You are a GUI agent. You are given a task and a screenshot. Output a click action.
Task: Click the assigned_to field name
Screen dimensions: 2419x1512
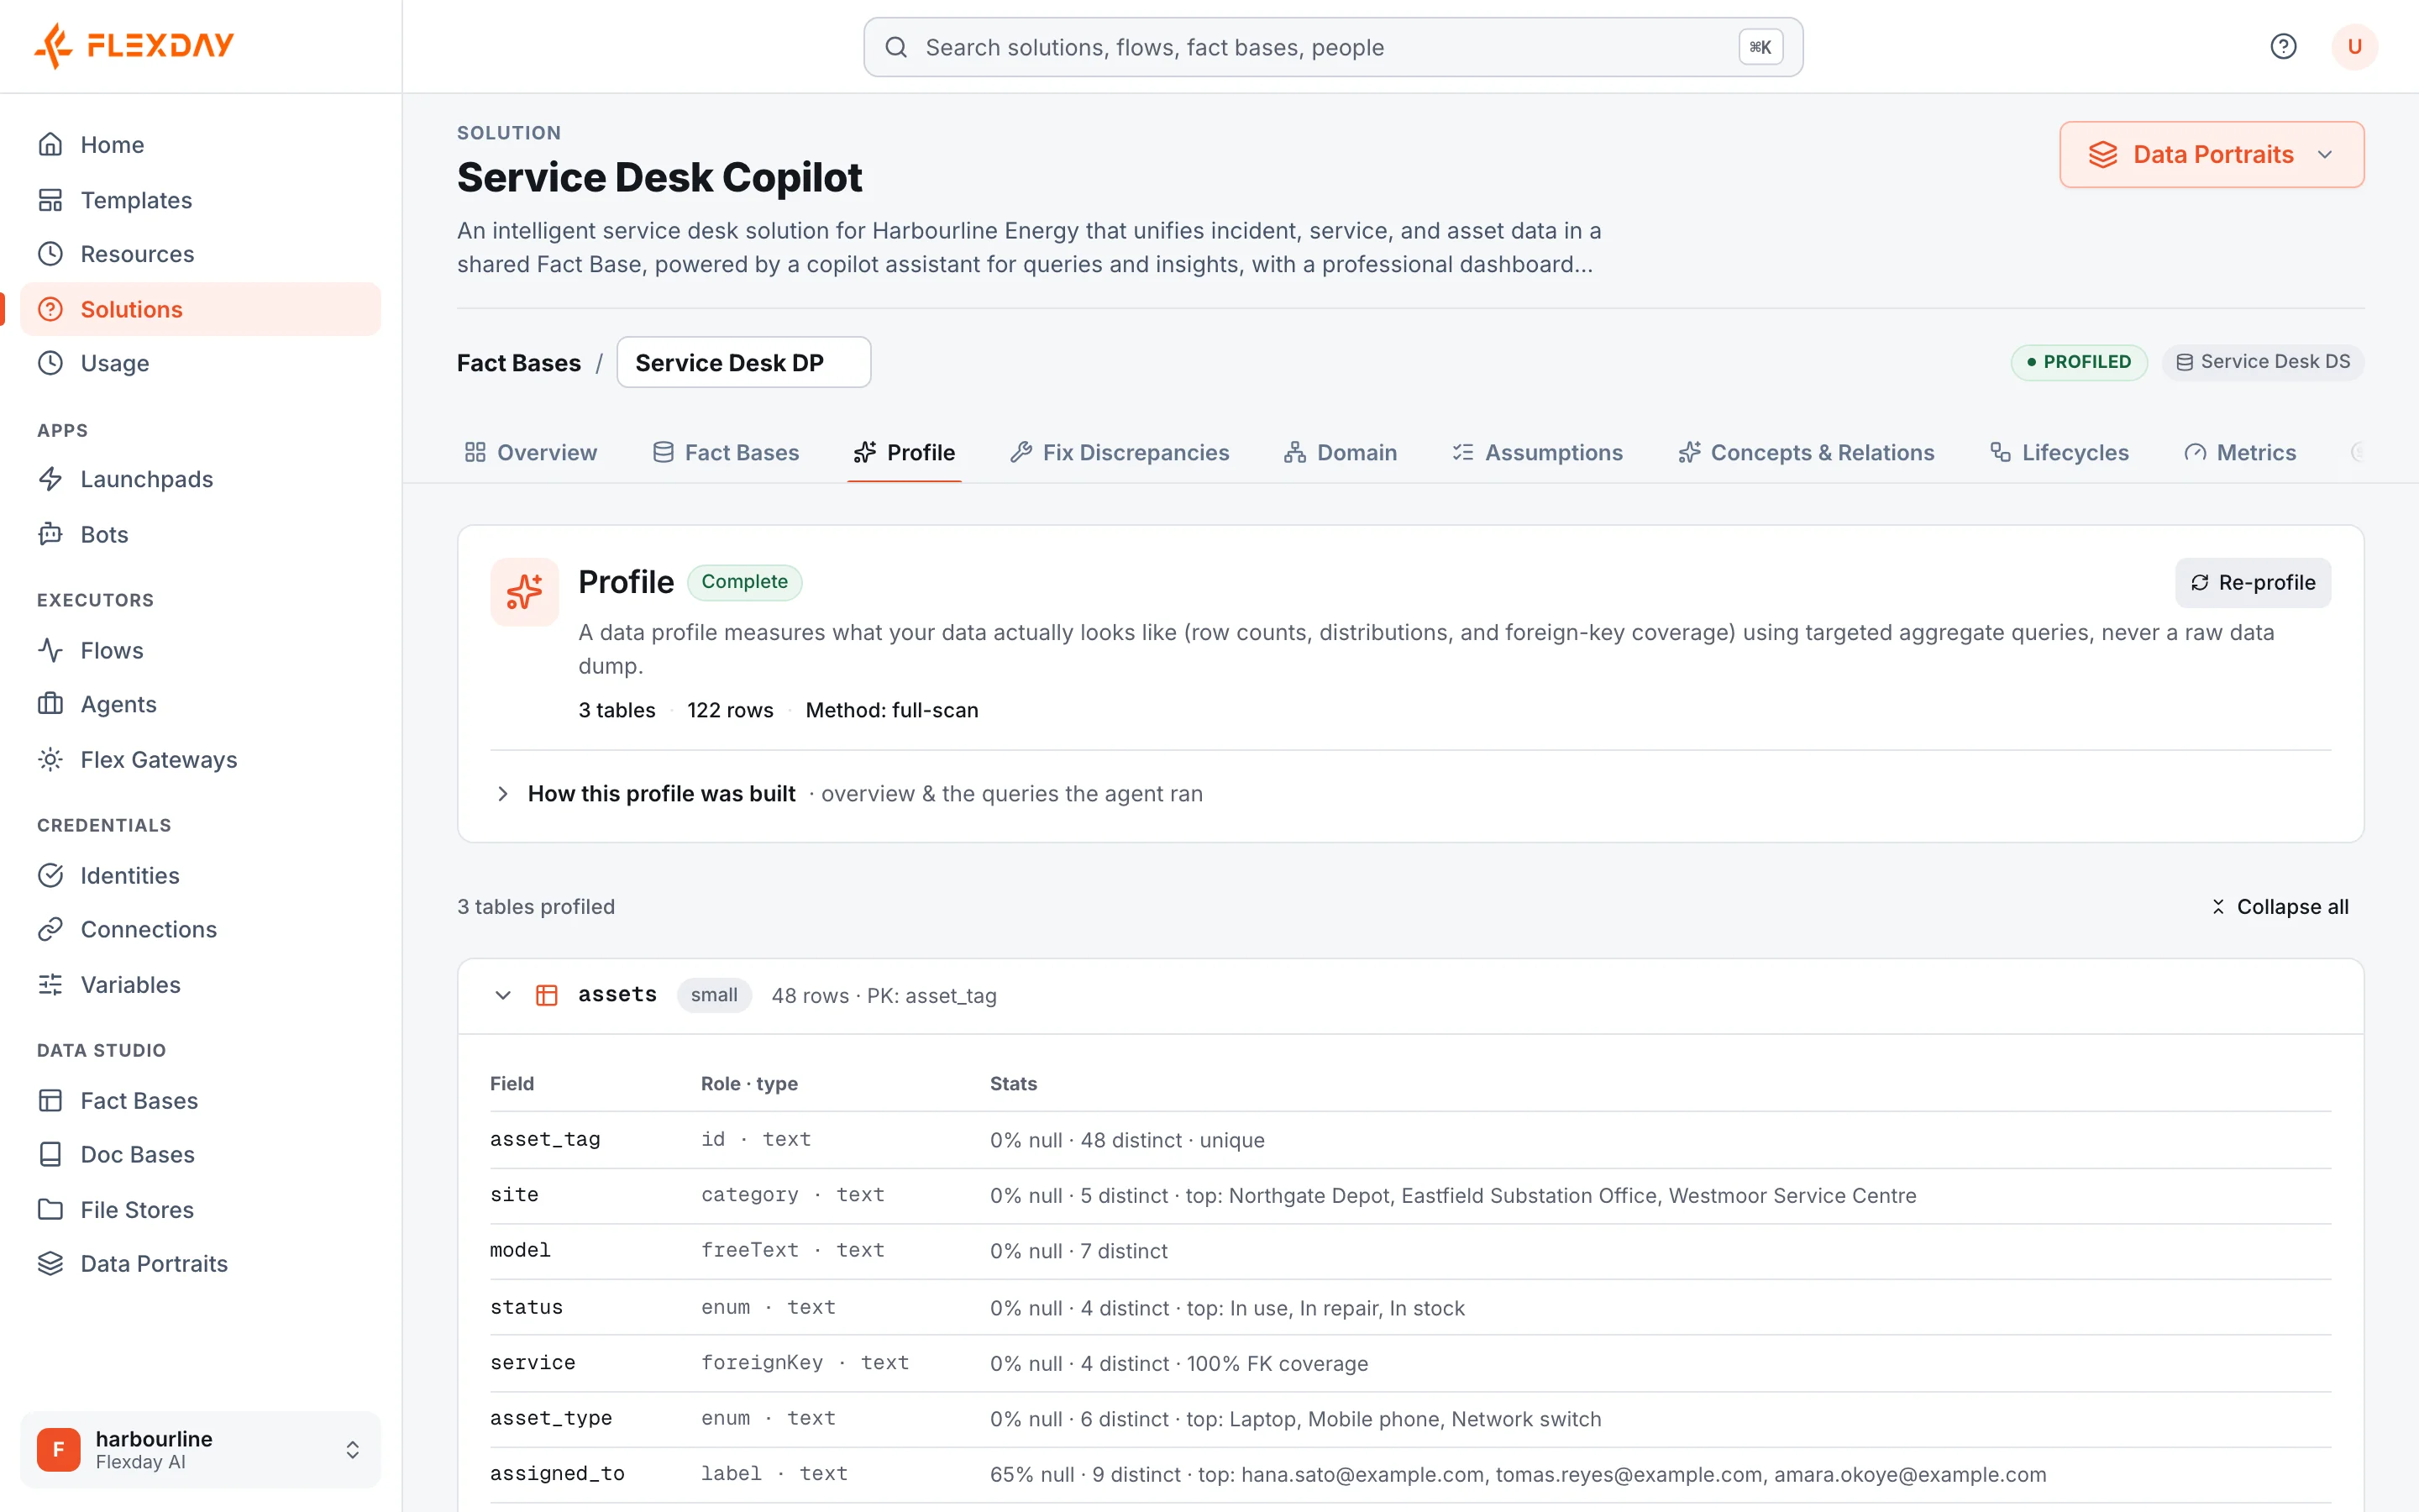tap(557, 1473)
